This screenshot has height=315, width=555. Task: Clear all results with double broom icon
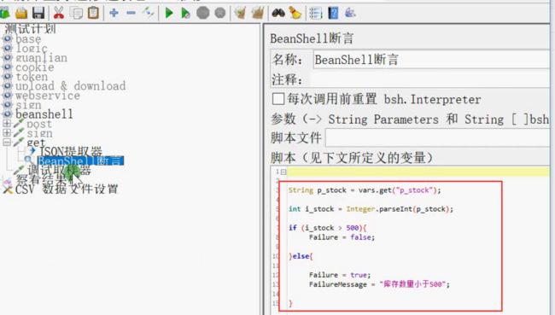(258, 13)
